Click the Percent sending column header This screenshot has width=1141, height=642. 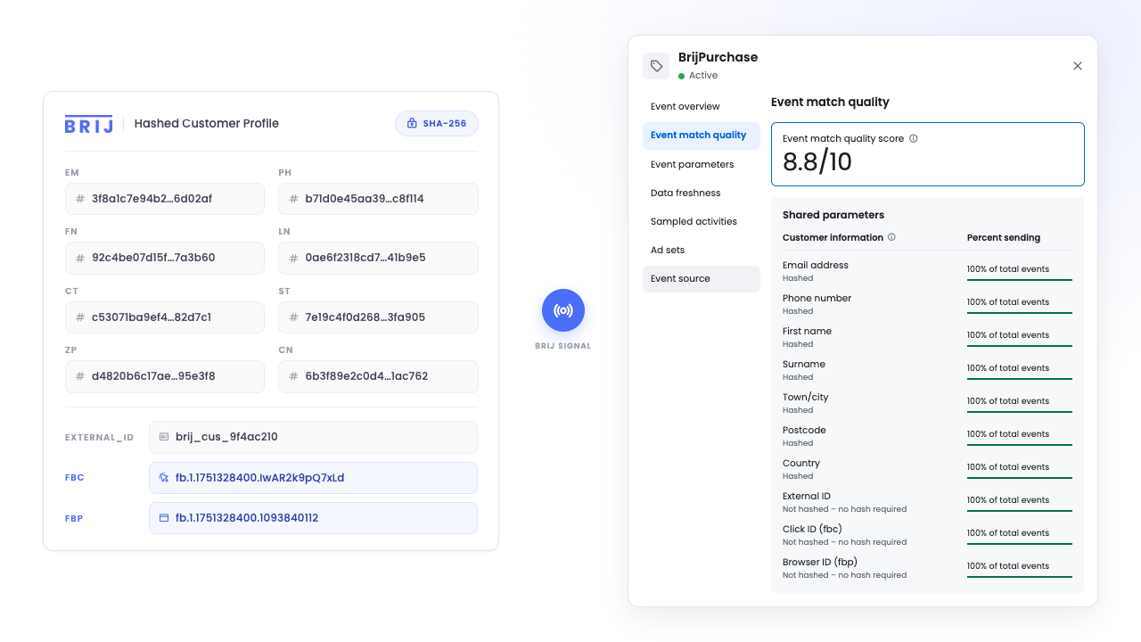point(1004,238)
